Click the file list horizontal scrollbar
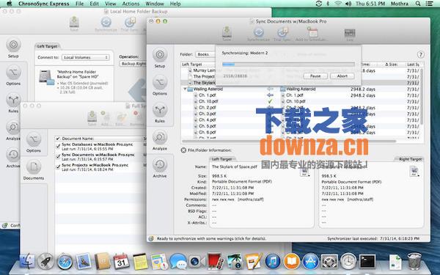Image resolution: width=440 pixels, height=275 pixels. pos(289,141)
